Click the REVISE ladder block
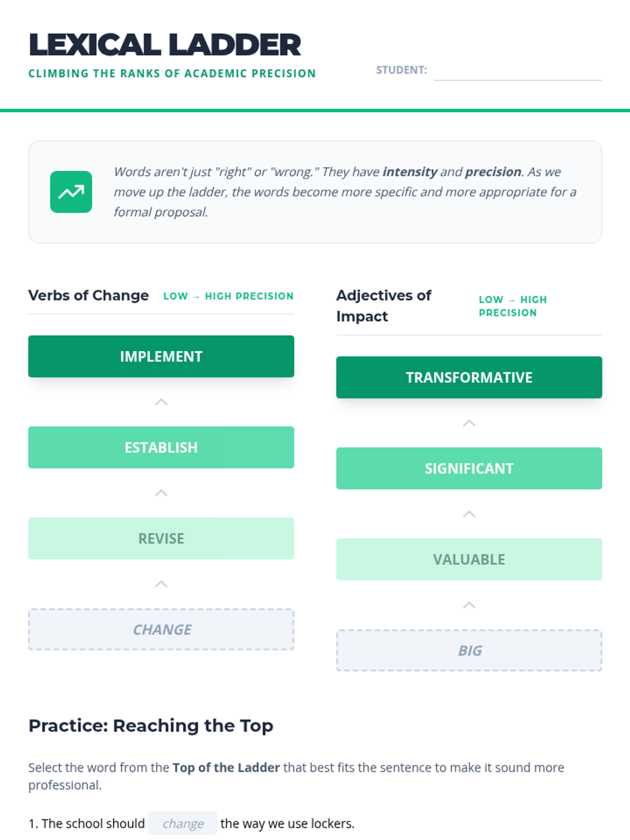The height and width of the screenshot is (840, 630). point(161,538)
